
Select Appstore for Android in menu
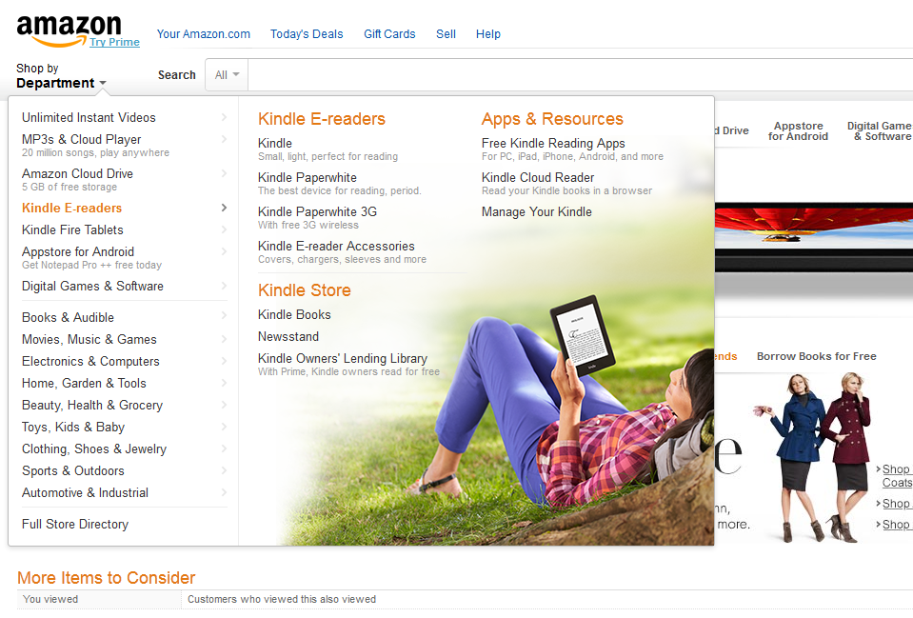[x=78, y=252]
